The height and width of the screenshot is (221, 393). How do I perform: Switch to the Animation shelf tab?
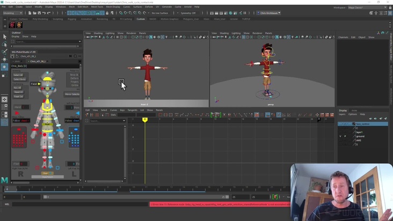point(86,19)
